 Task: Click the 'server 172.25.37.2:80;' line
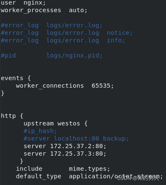point(65,146)
